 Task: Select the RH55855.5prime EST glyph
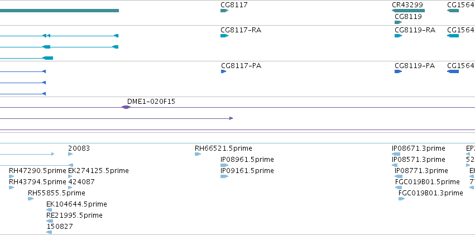click(x=31, y=199)
